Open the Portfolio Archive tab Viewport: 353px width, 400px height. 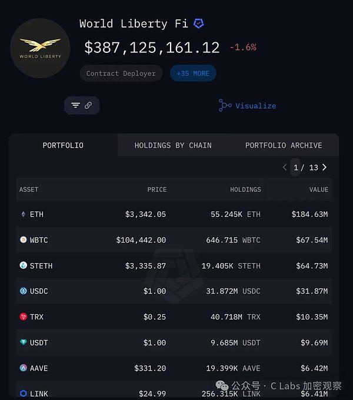pyautogui.click(x=284, y=145)
